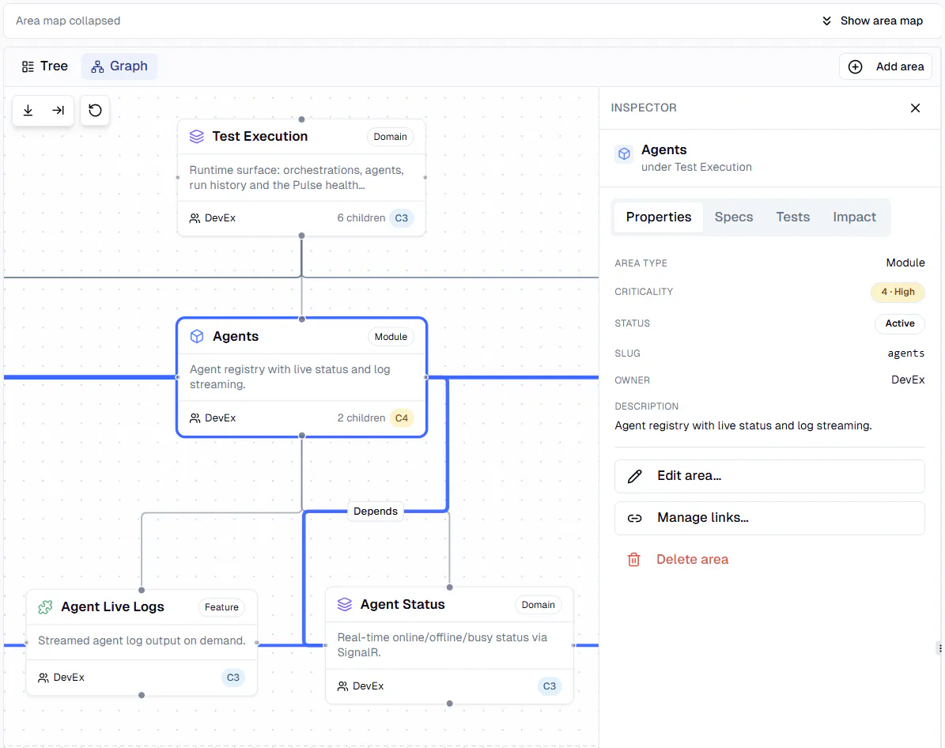Click 'Streamed agent log output on demand.' text

click(142, 640)
